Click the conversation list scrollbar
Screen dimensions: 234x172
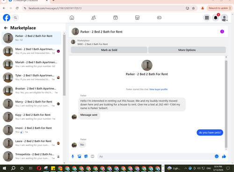(x=64, y=65)
